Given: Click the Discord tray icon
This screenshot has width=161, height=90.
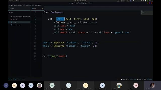Looking at the screenshot, I should [131, 1].
